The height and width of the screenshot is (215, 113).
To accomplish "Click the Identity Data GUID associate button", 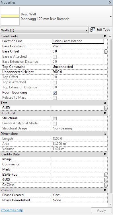I will click(x=106, y=180).
